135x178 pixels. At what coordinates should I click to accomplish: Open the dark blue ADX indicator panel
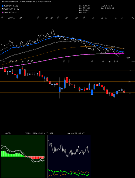(69, 156)
